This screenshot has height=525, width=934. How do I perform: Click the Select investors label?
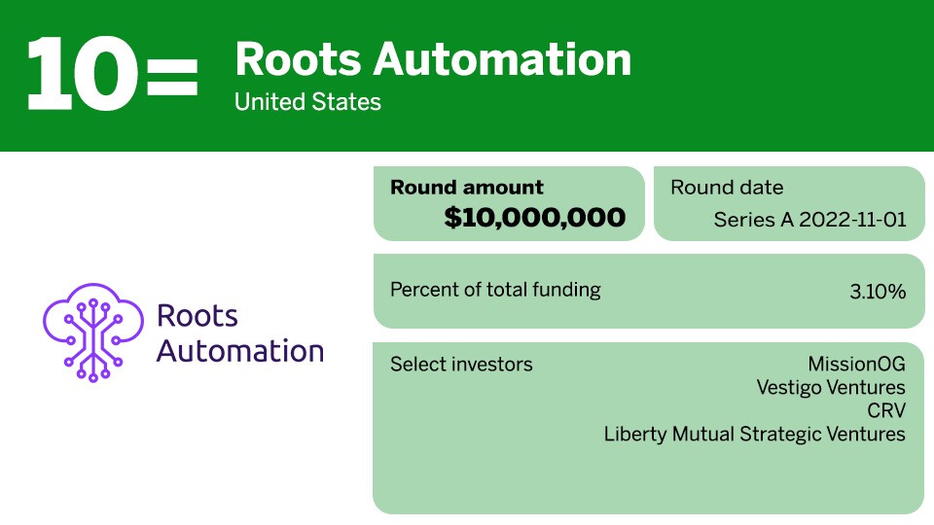click(x=461, y=365)
